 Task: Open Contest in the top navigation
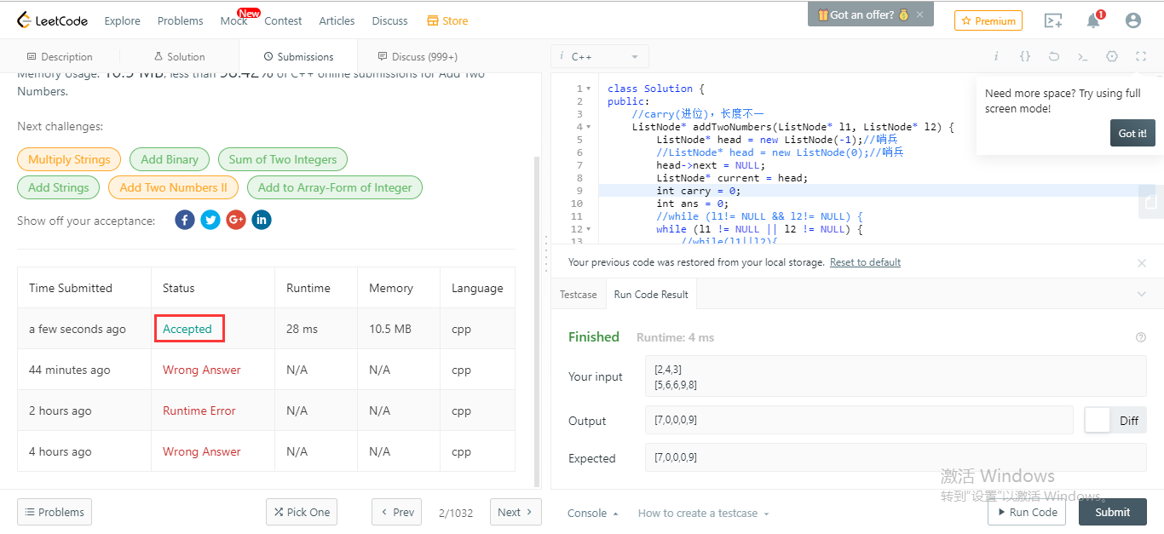[x=283, y=20]
